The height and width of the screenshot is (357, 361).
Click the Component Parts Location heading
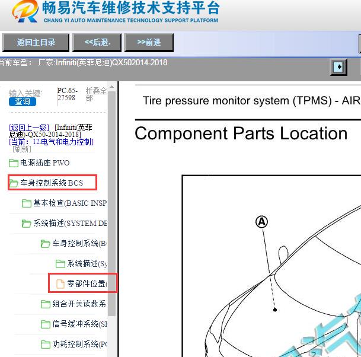(241, 133)
